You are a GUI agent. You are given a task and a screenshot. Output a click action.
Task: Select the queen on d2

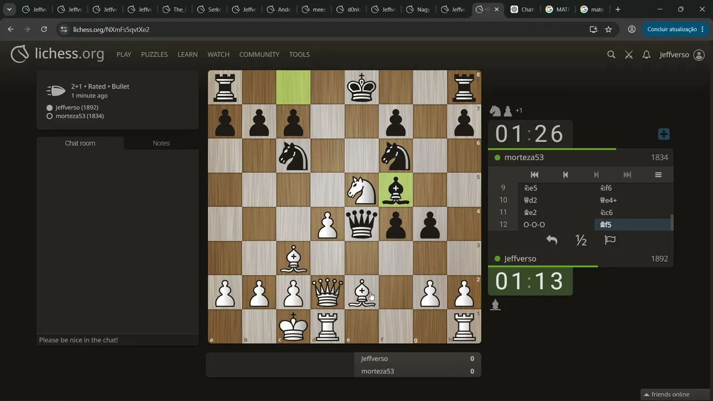click(x=328, y=292)
